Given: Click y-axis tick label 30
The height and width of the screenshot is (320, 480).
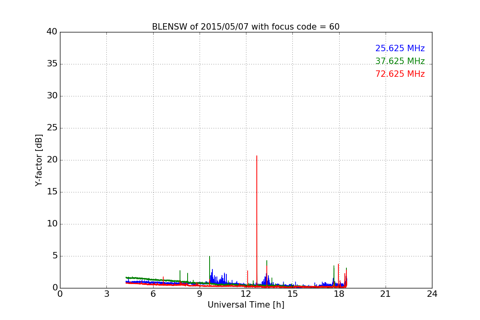Looking at the screenshot, I should click(52, 96).
